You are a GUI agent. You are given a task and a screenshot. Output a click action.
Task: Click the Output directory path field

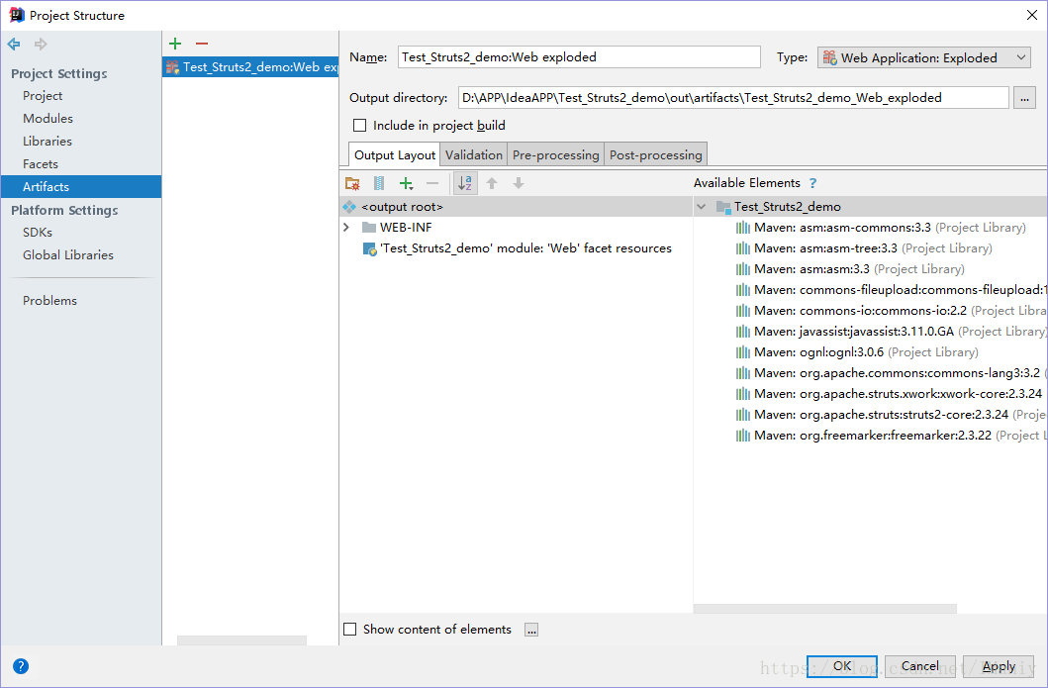click(733, 98)
